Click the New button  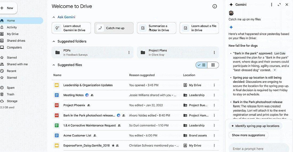pos(8,8)
